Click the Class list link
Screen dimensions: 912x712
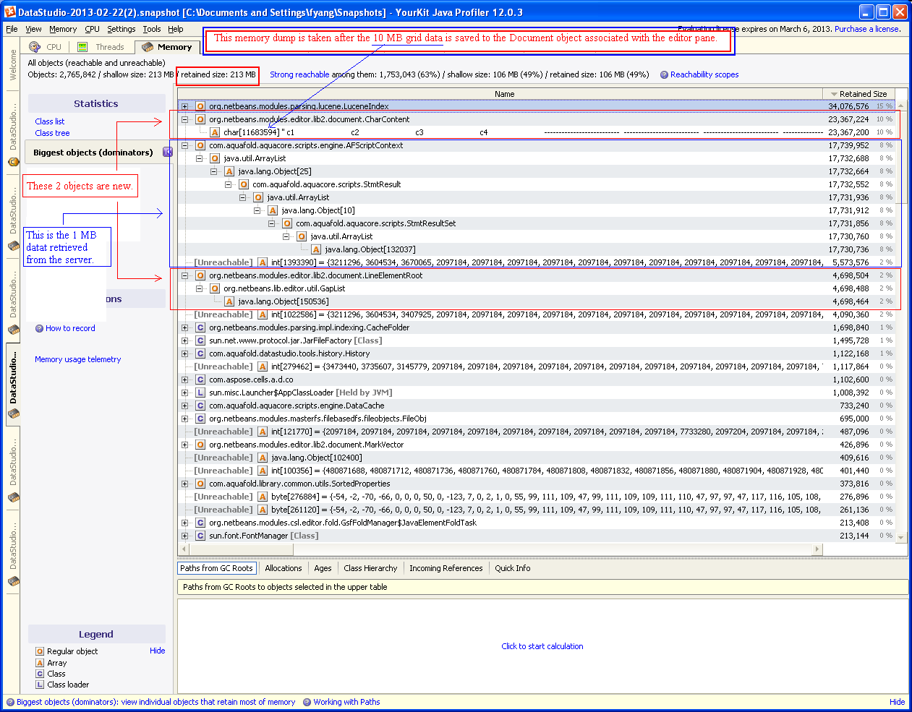click(x=50, y=121)
